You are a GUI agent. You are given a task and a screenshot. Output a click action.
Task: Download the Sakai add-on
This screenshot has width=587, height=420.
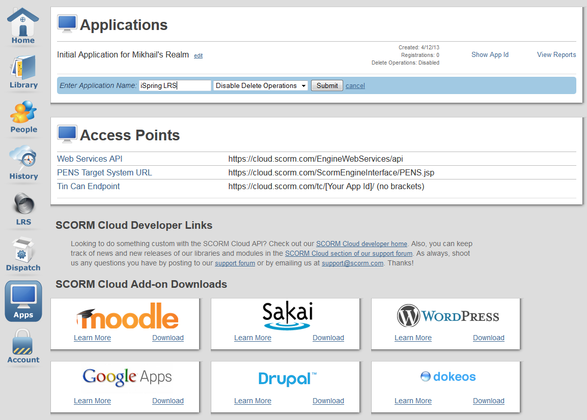point(328,338)
